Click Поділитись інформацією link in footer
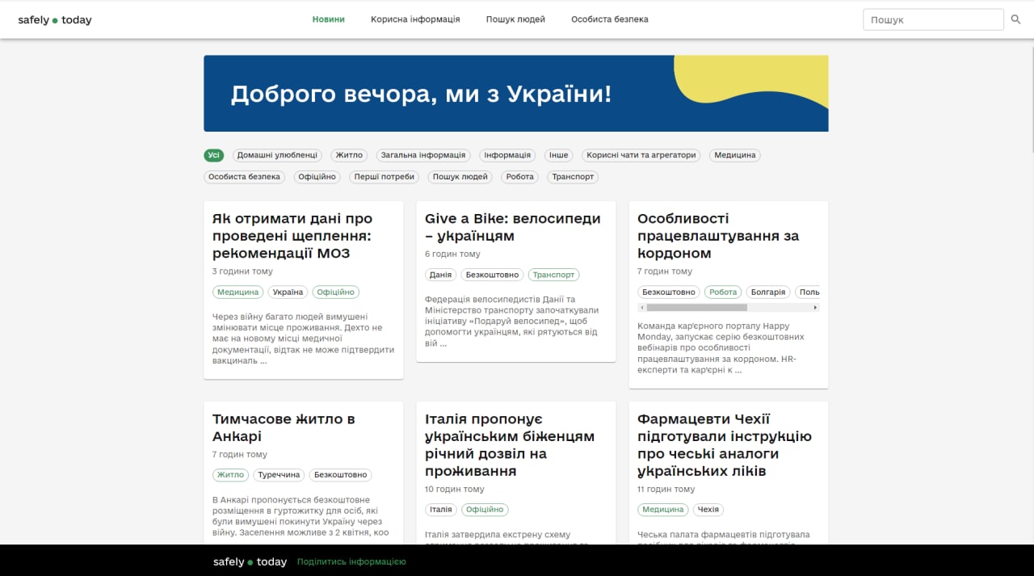The height and width of the screenshot is (576, 1034). pyautogui.click(x=351, y=561)
